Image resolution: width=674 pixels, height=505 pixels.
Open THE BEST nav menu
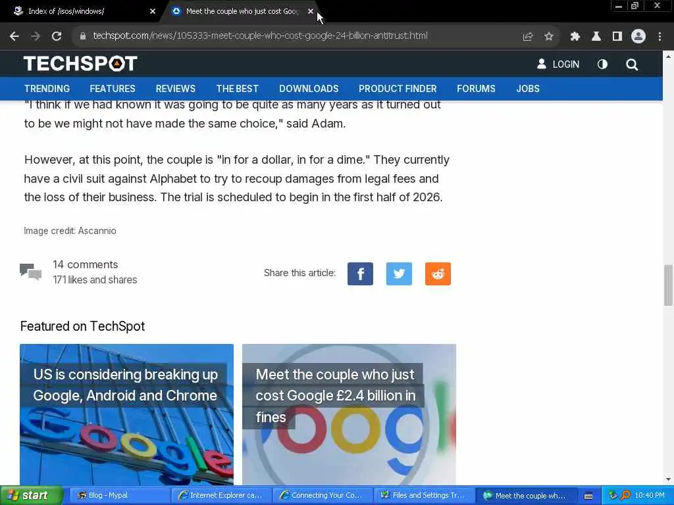pyautogui.click(x=237, y=89)
